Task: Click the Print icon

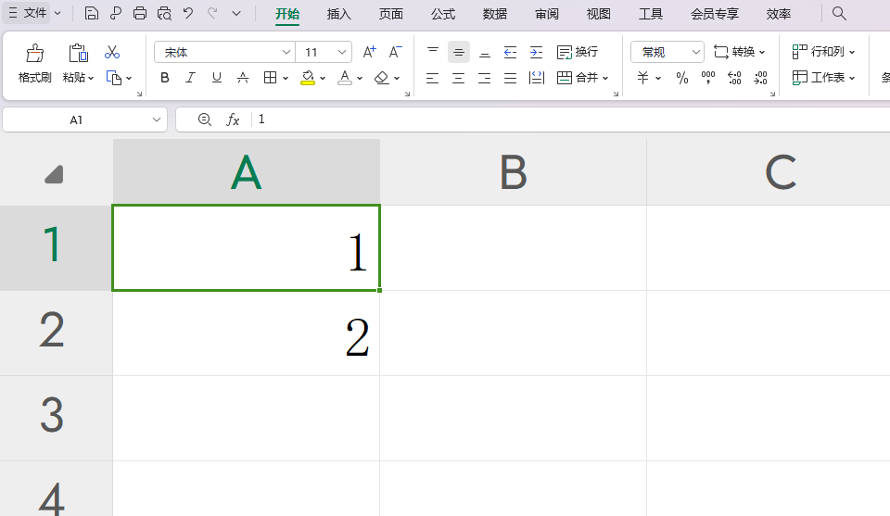Action: tap(140, 13)
